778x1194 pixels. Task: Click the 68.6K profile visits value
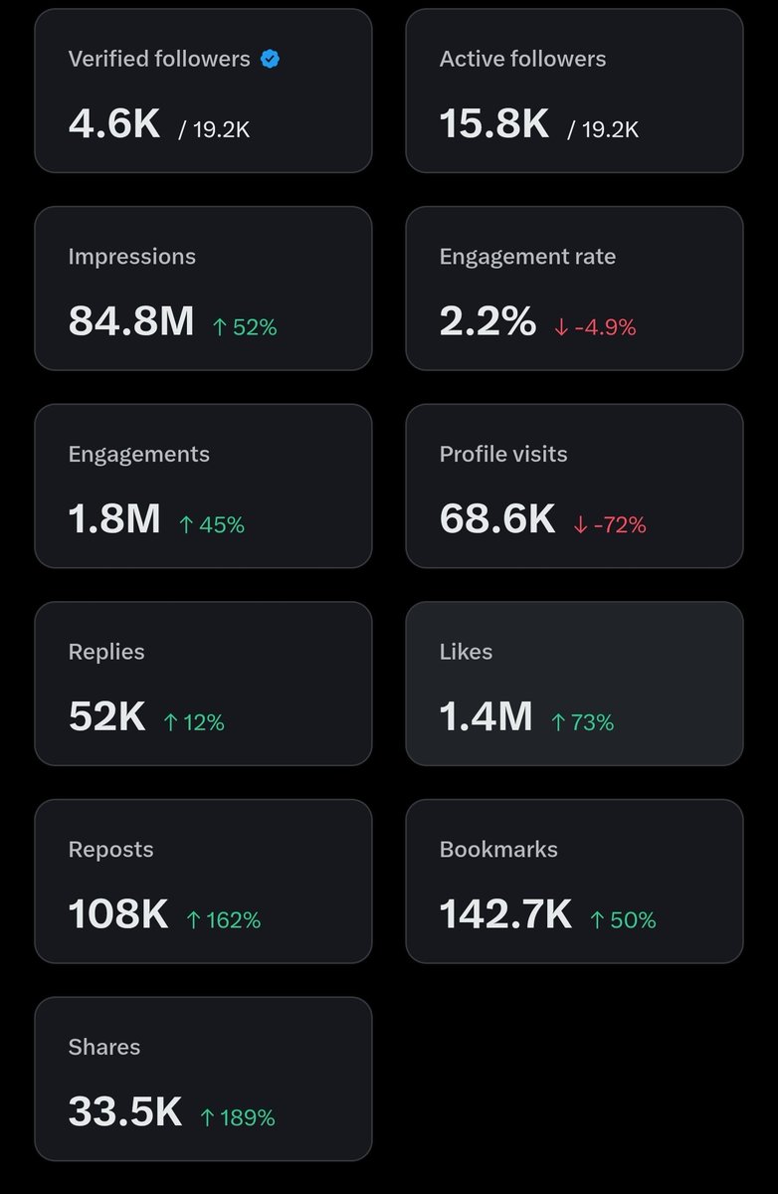coord(497,518)
